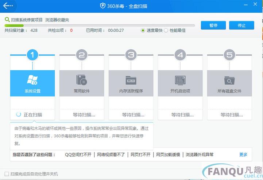Viewport: 263px width, 180px height.
Task: Click the 正在扫描 spinner icon
Action: [19, 114]
